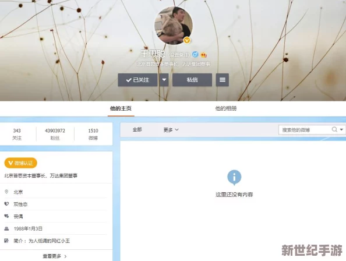The height and width of the screenshot is (261, 346).
Task: Click the membership crown icon beside name
Action: tap(204, 55)
